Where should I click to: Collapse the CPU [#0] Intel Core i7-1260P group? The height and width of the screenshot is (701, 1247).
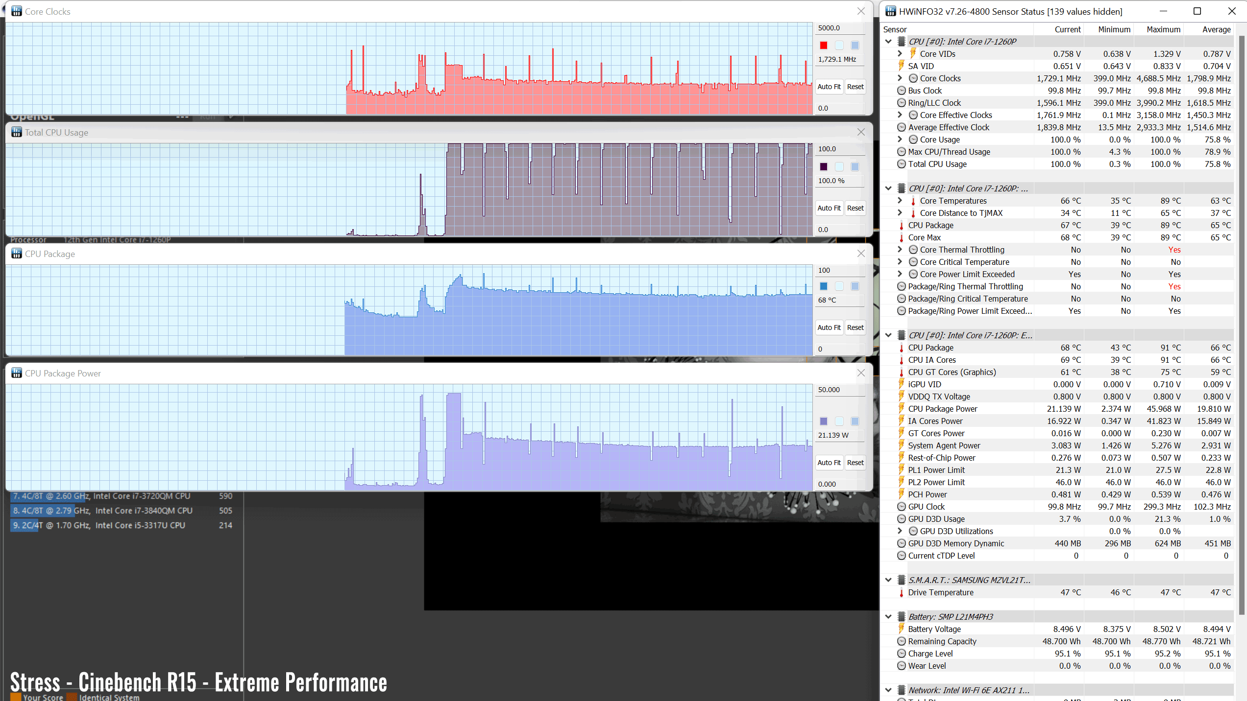[888, 42]
